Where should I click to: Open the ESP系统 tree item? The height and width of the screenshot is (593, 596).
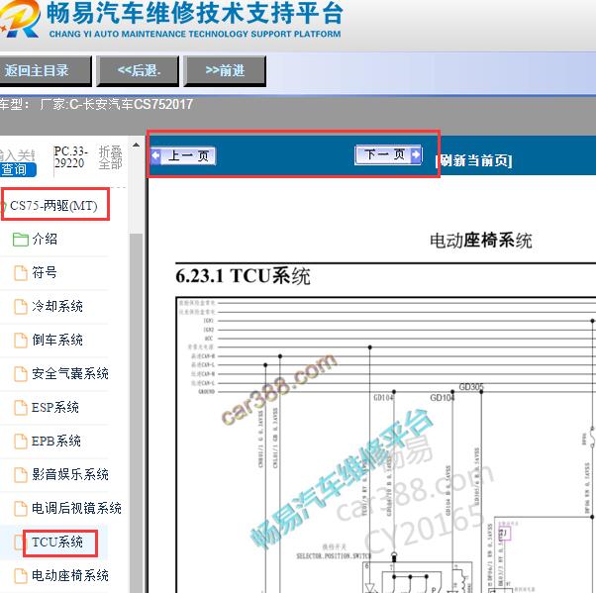tap(55, 407)
